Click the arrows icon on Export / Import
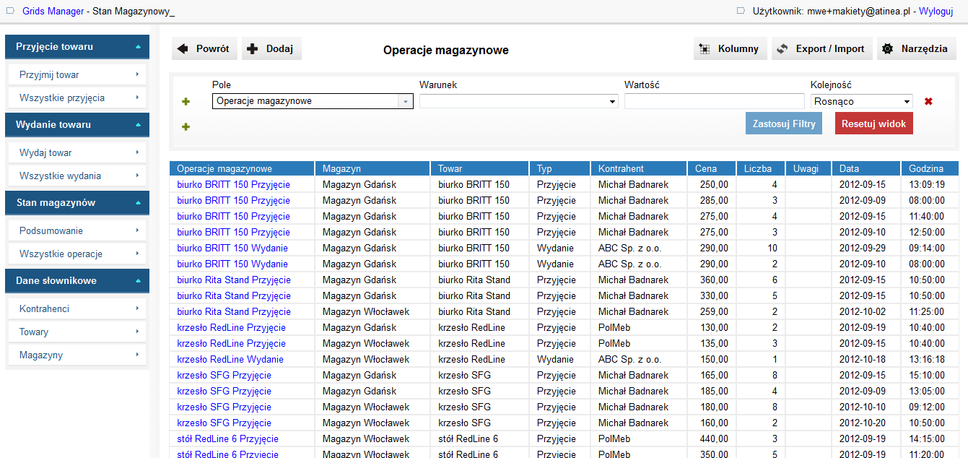This screenshot has height=458, width=968. (x=782, y=49)
